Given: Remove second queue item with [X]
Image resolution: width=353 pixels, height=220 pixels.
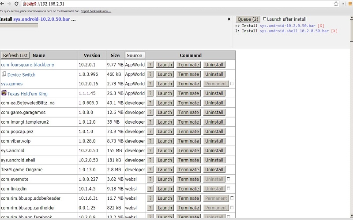Looking at the screenshot, I should point(334,31).
